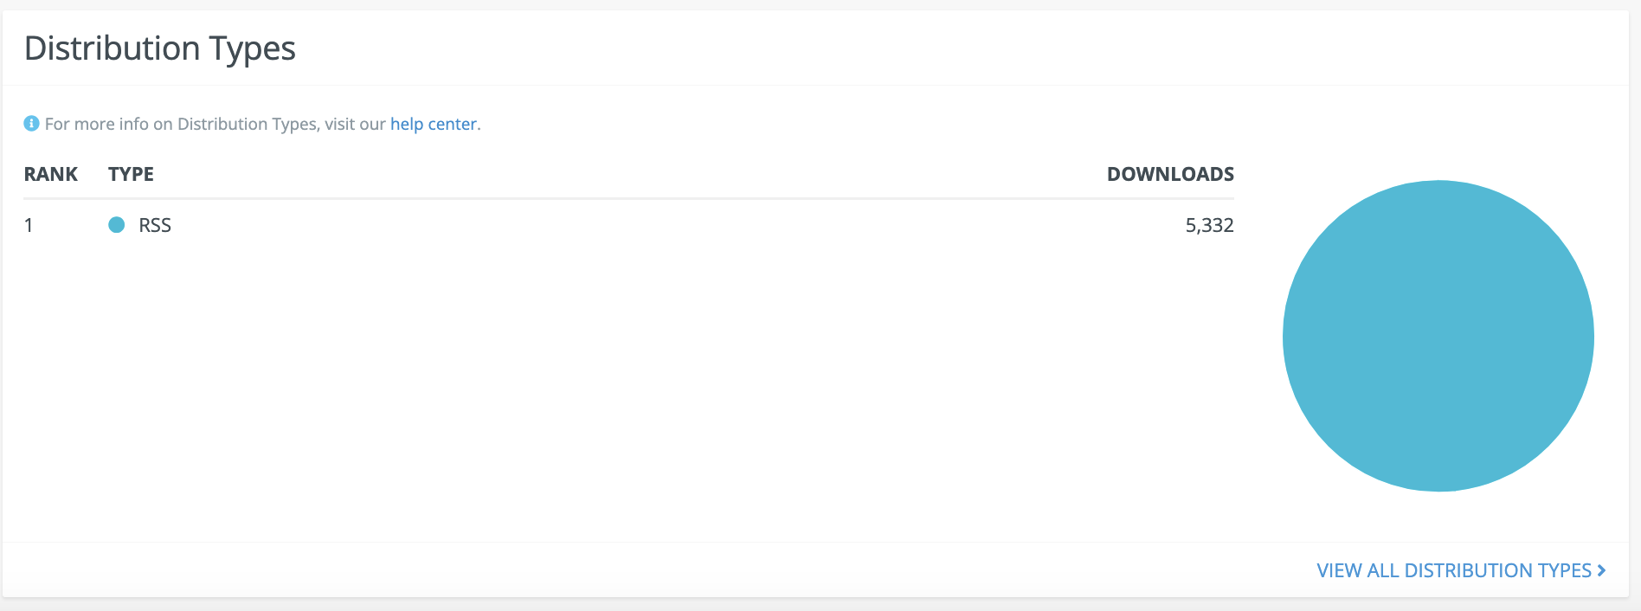Open the help center link
Image resolution: width=1641 pixels, height=611 pixels.
coord(433,124)
